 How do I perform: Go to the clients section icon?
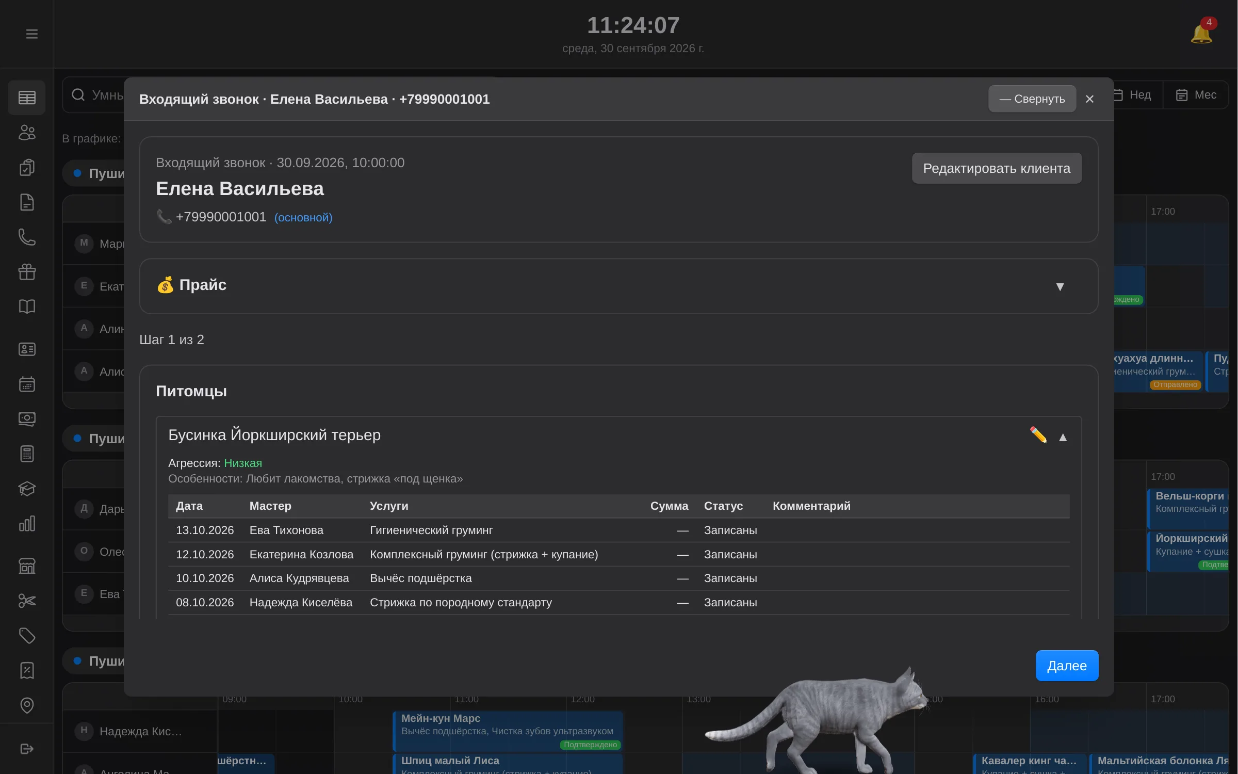[27, 133]
